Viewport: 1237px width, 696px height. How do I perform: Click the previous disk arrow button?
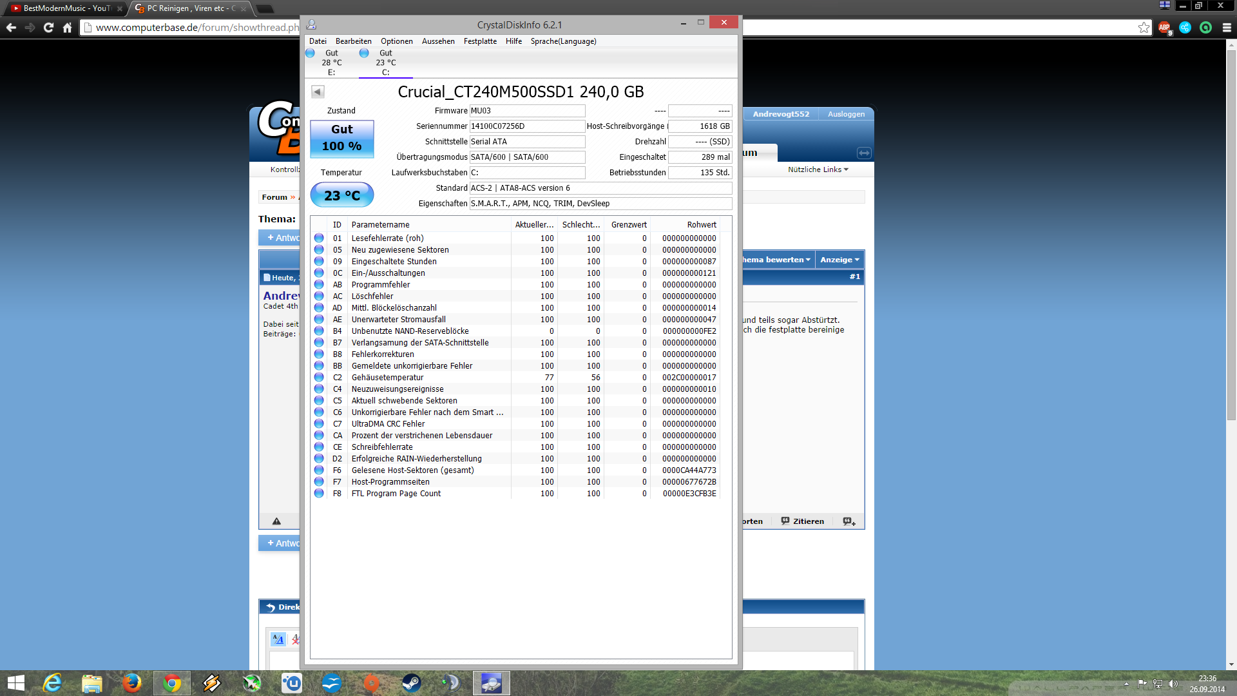click(318, 92)
